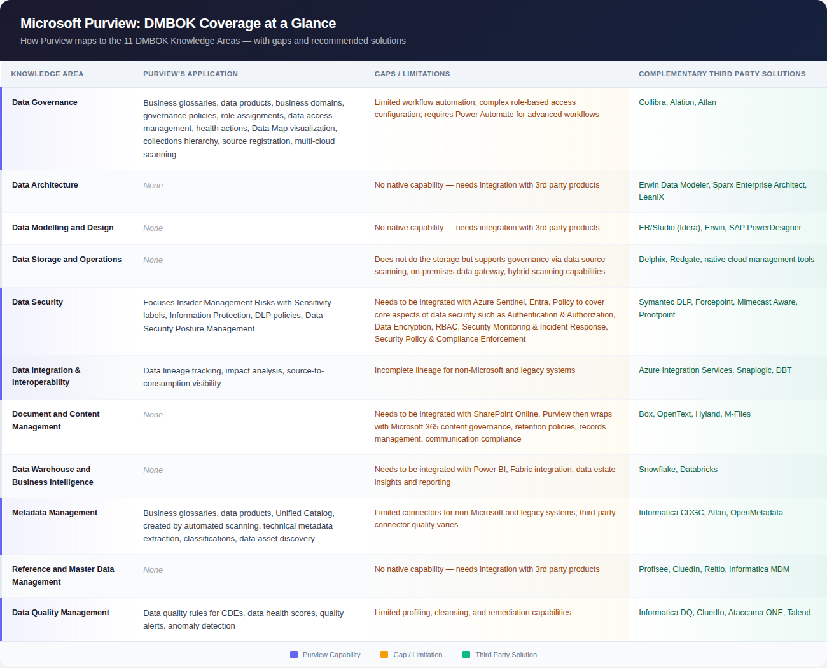Click 'No native capability' in the Data Architecture row
Screen dimensions: 827x668
[487, 185]
